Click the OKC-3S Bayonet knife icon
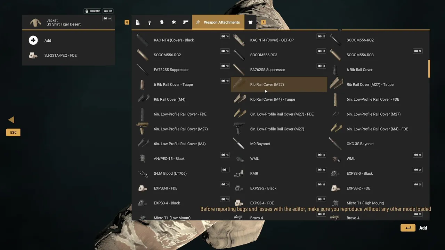Image resolution: width=445 pixels, height=250 pixels. tap(336, 144)
